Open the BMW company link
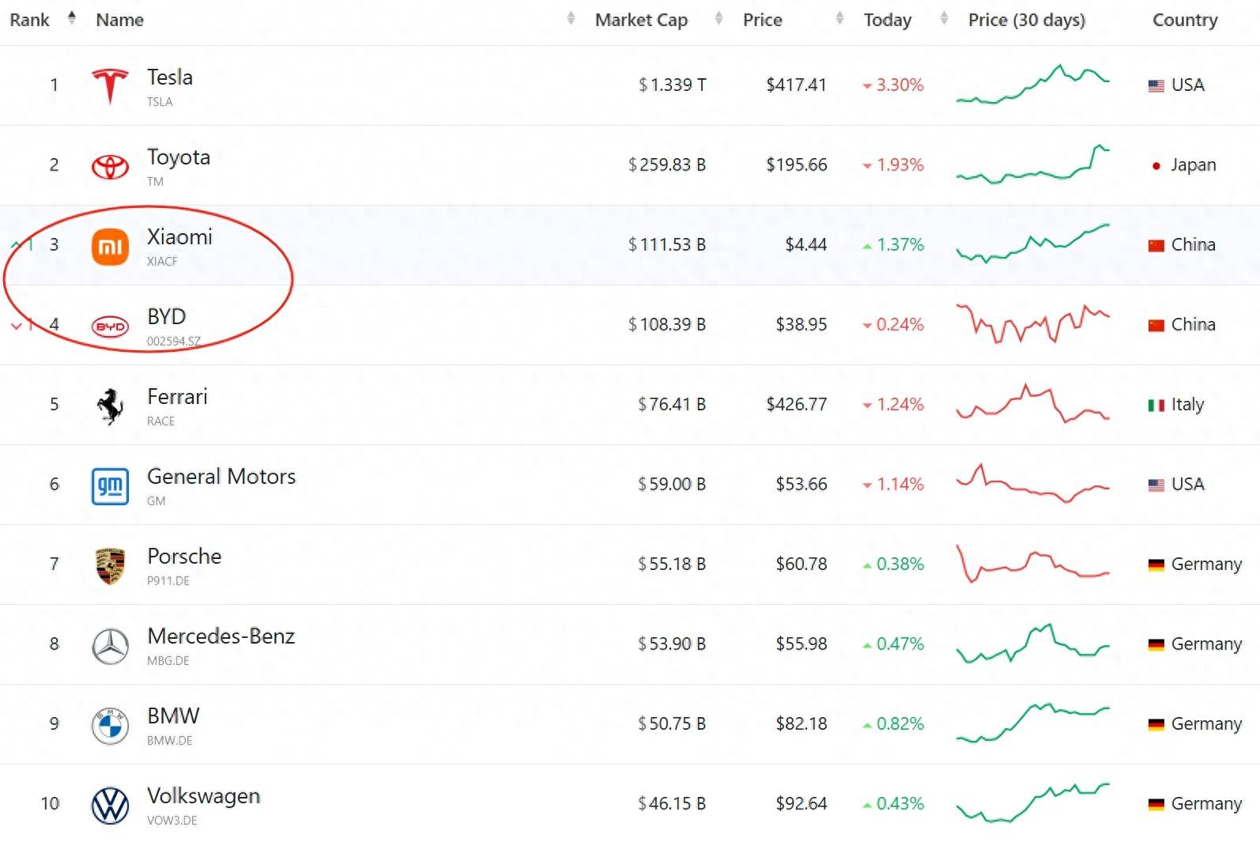The height and width of the screenshot is (842, 1260). pos(173,716)
